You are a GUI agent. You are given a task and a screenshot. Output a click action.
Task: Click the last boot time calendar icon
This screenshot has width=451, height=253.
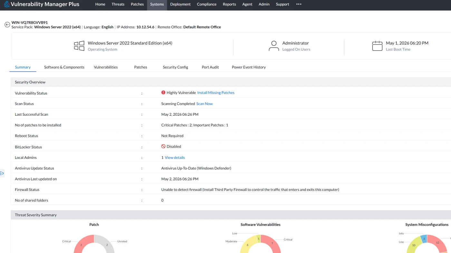click(x=377, y=46)
